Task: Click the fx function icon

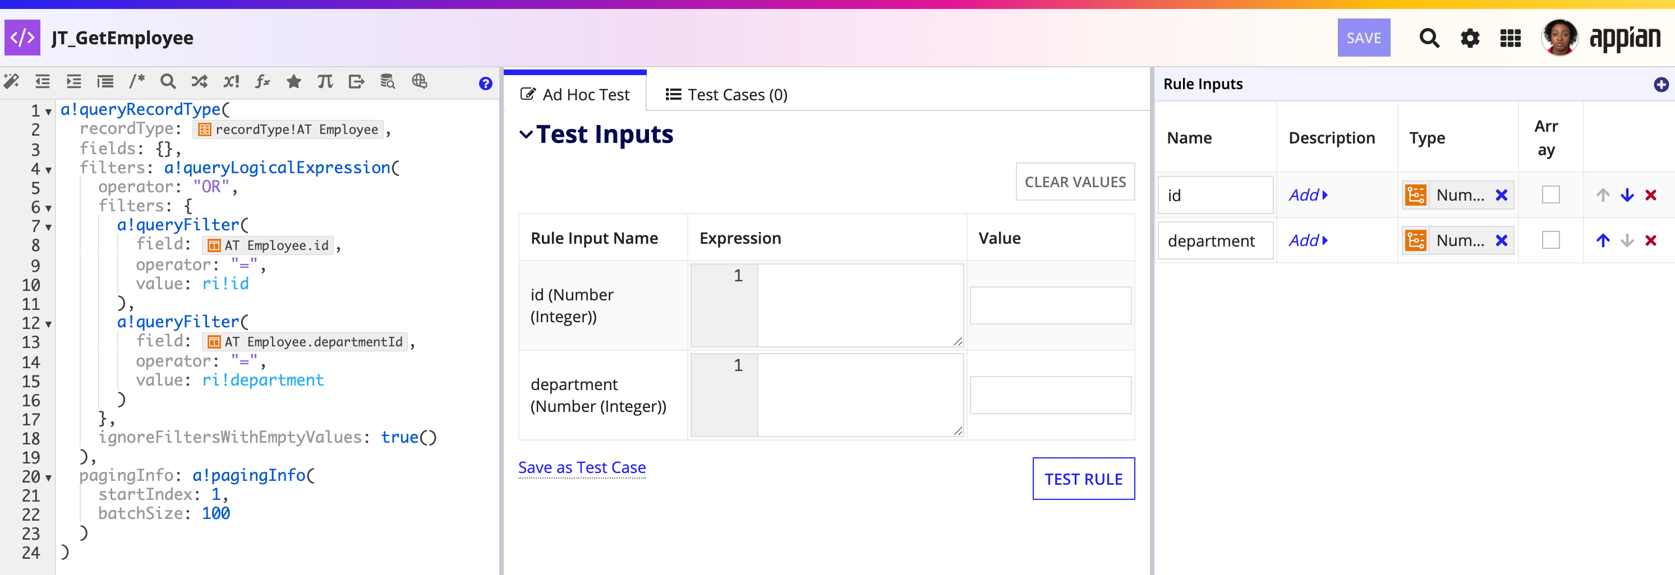Action: click(x=262, y=81)
